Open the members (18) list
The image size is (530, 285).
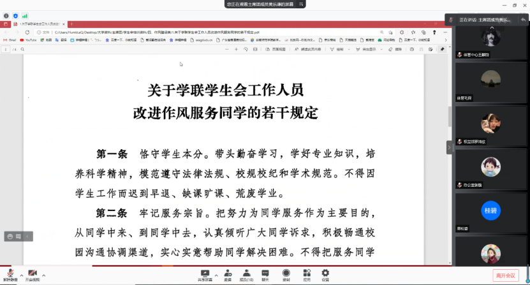tap(246, 273)
